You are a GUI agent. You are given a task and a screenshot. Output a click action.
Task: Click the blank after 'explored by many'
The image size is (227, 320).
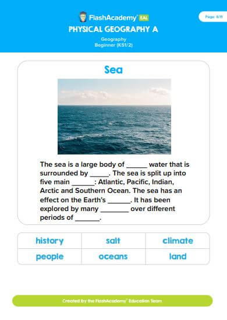[x=115, y=209]
